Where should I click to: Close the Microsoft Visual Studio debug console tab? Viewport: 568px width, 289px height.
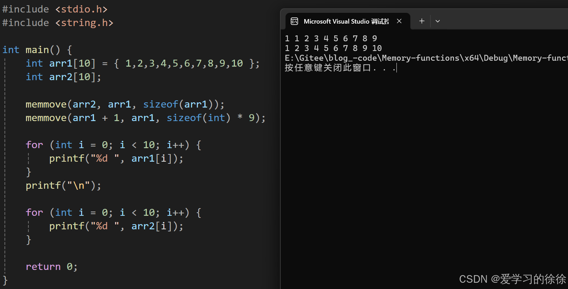click(399, 21)
